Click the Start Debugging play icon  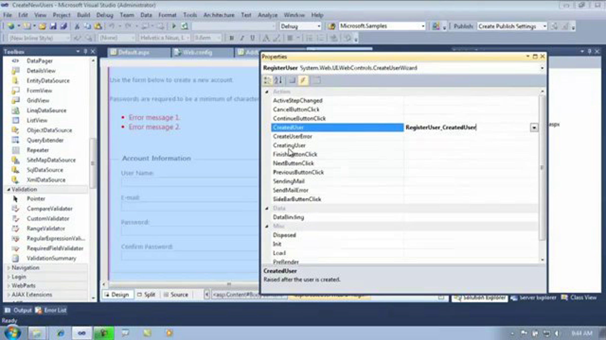click(x=174, y=26)
